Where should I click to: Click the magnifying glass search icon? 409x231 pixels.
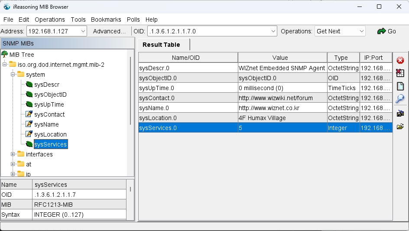(x=400, y=99)
